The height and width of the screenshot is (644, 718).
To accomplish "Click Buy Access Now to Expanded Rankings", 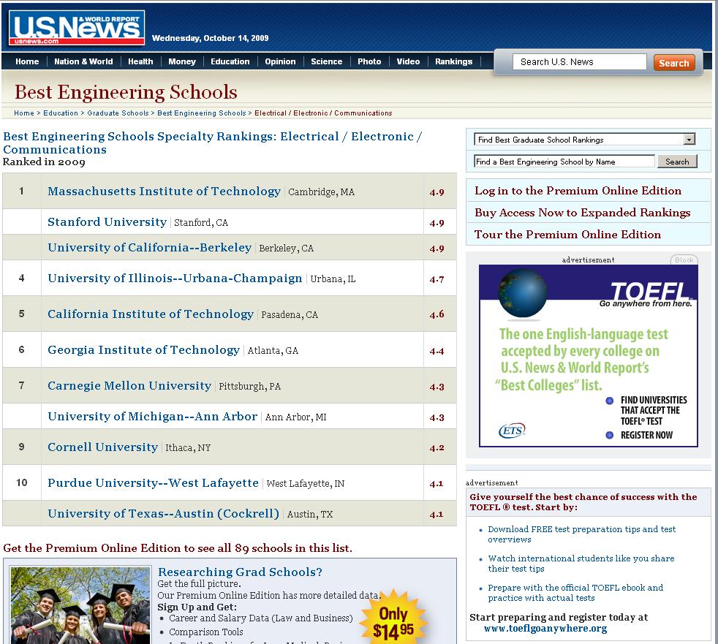I will [x=583, y=213].
